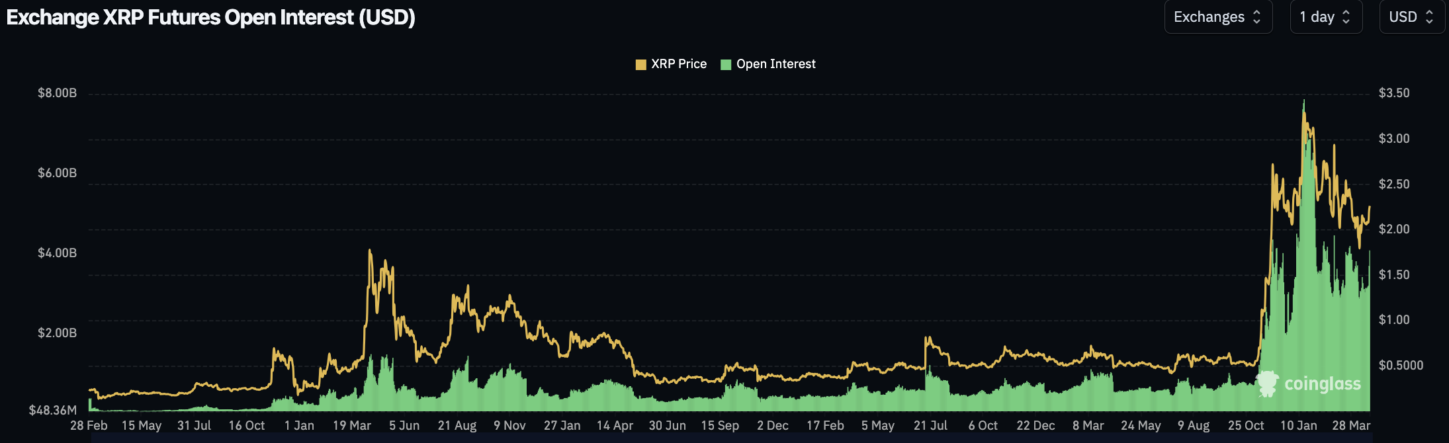Click the $3.00 right axis label
Viewport: 1449px width, 443px height.
(1394, 139)
